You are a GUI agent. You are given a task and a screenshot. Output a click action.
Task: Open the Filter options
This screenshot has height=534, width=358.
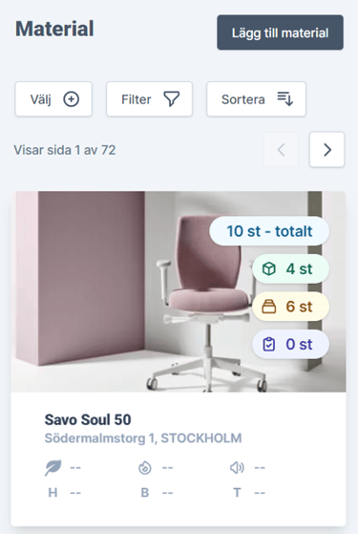149,99
